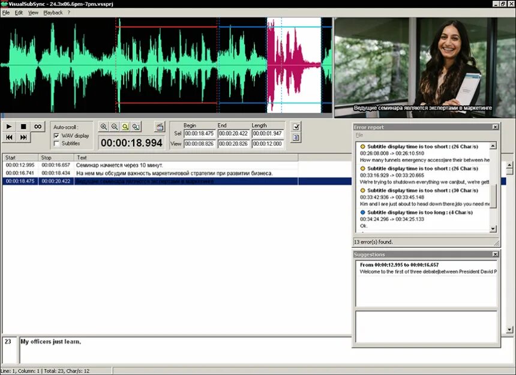The height and width of the screenshot is (375, 516).
Task: Click the 00:00:18.994 time display
Action: 131,143
